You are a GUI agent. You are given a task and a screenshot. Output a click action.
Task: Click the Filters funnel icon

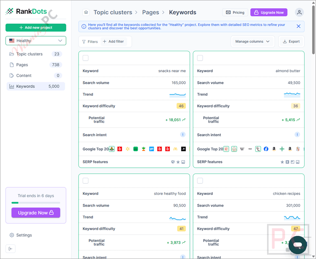pyautogui.click(x=84, y=42)
